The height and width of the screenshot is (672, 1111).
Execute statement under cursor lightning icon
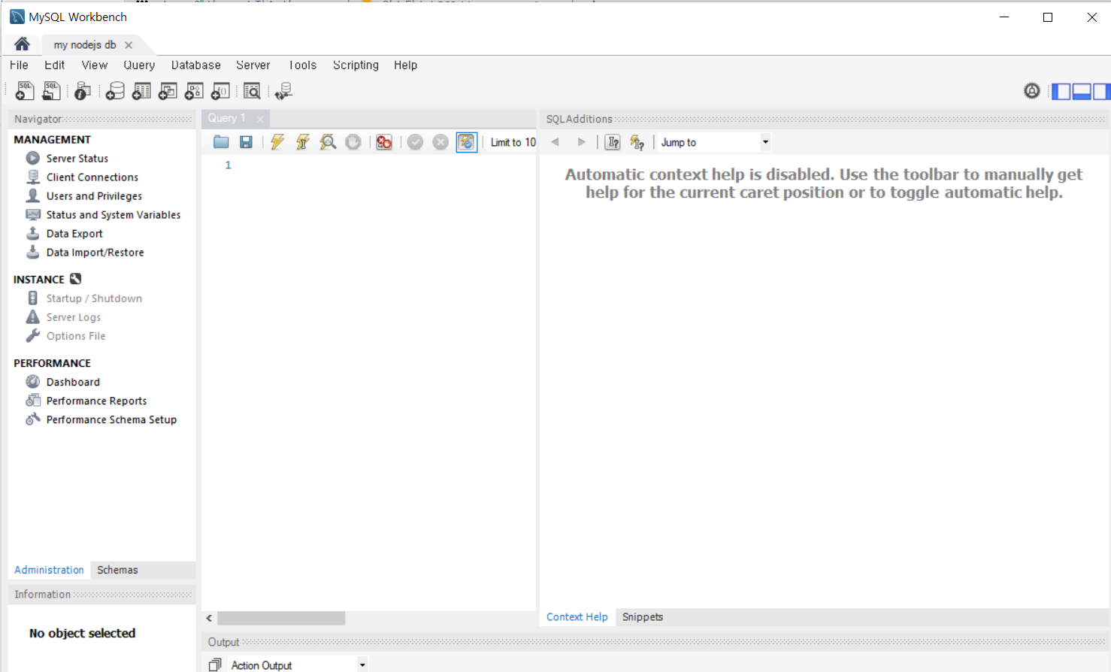pyautogui.click(x=303, y=142)
